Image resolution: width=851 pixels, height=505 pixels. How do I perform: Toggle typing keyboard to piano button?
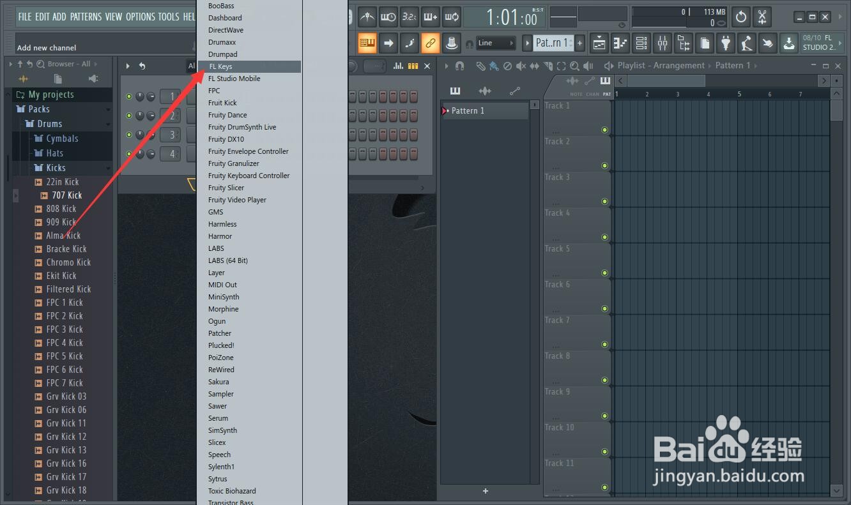point(367,43)
